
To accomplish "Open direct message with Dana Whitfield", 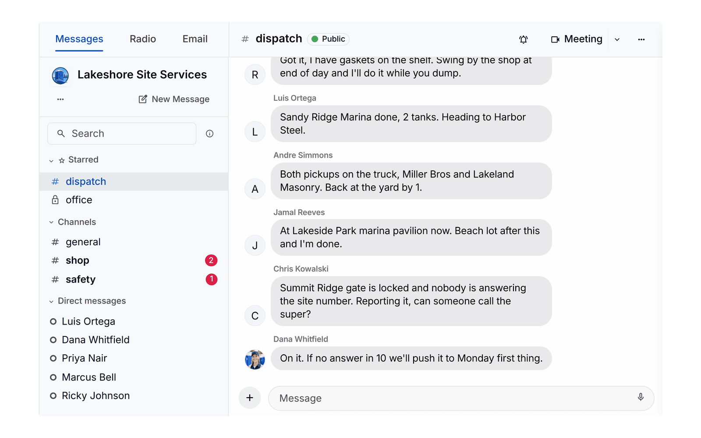I will [x=134, y=340].
